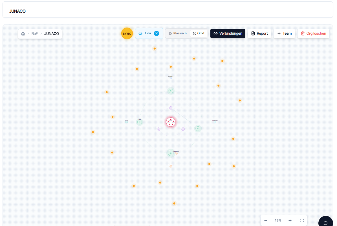
Task: Click the red Org löschen button
Action: pyautogui.click(x=313, y=33)
